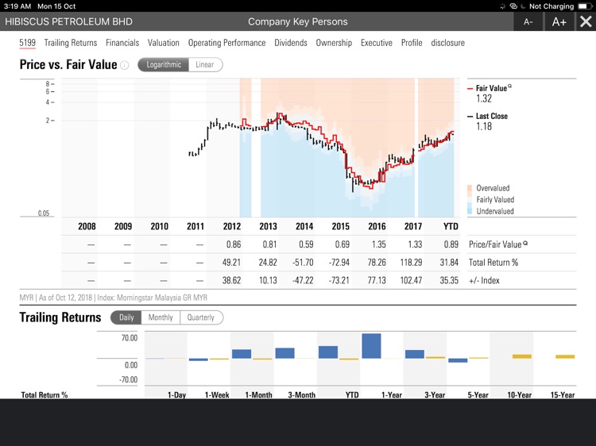
Task: Go to Trailing Returns tab
Action: click(x=71, y=43)
